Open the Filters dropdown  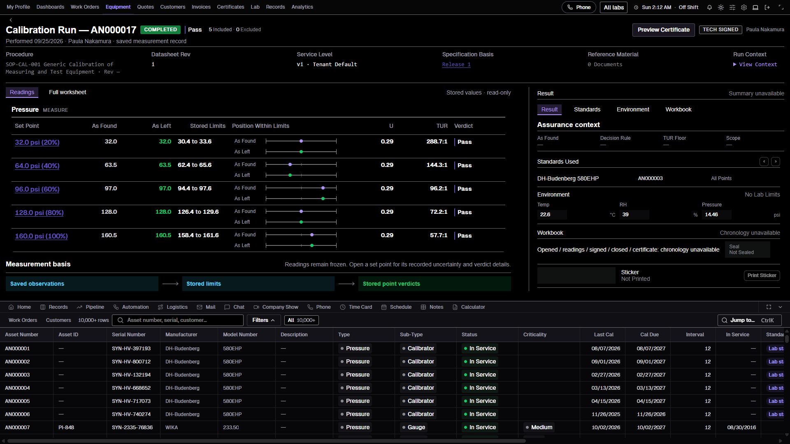point(264,320)
